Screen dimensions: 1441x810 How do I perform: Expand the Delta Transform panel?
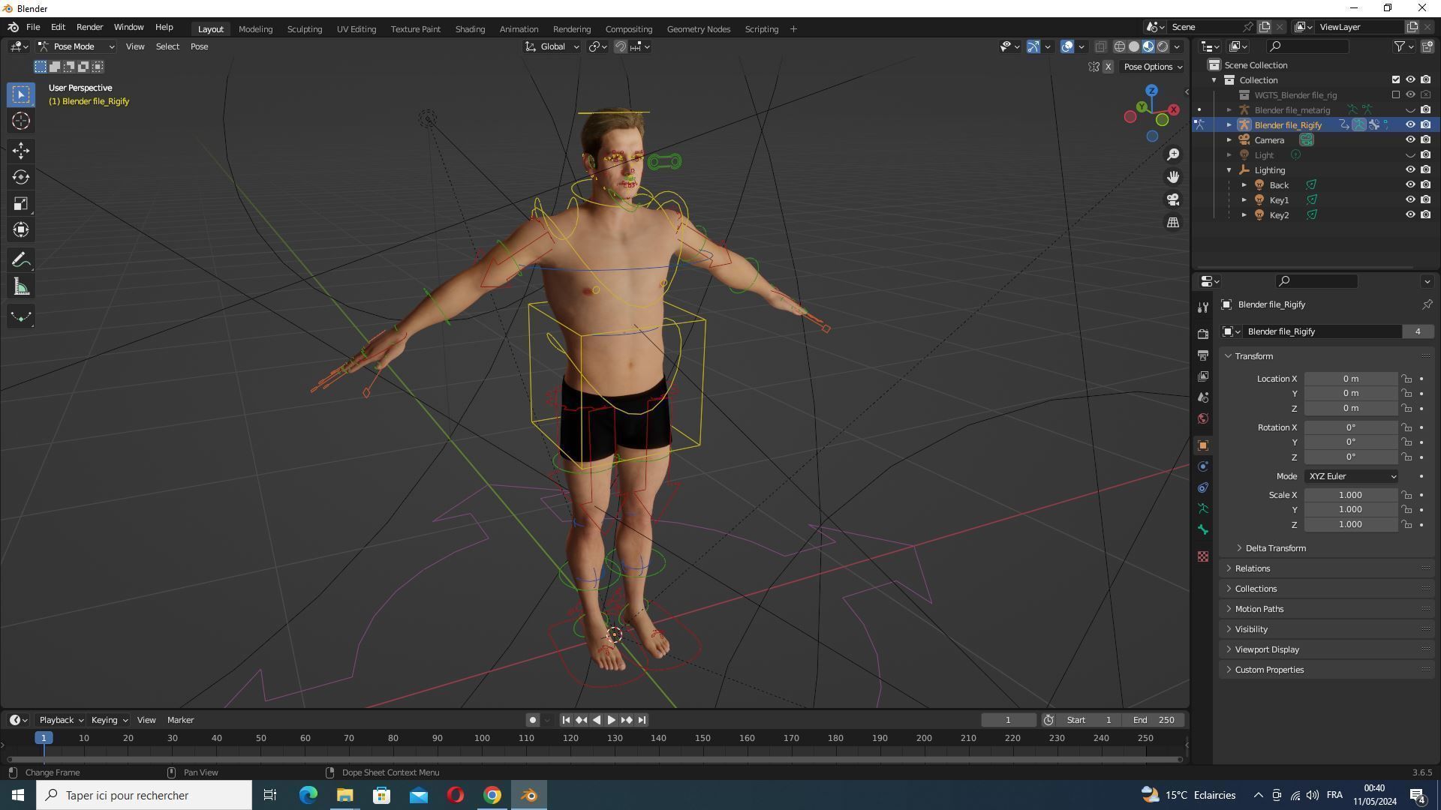coord(1275,548)
